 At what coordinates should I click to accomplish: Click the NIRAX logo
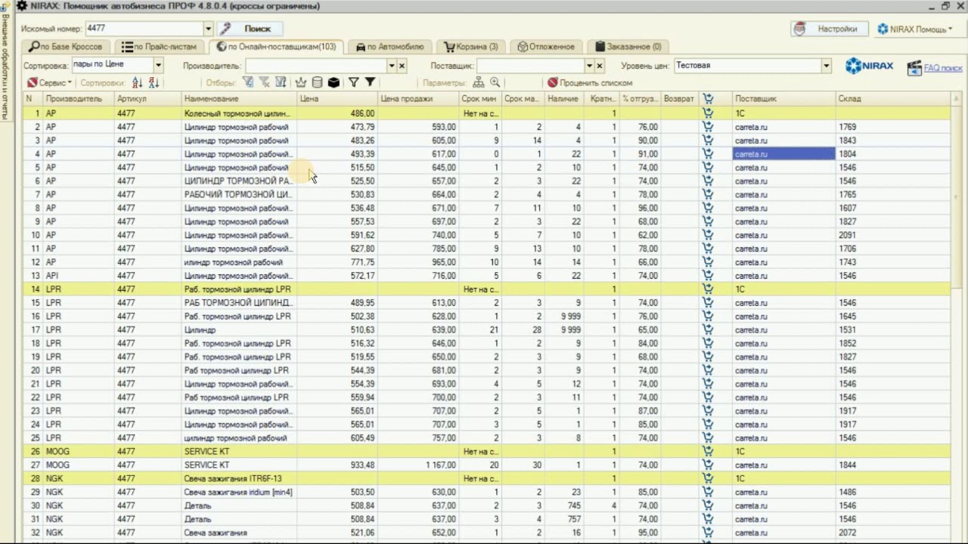point(869,66)
